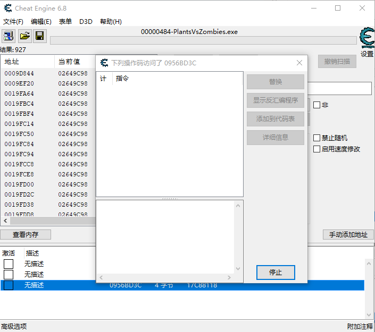Click the Cheat Engine title bar icon
This screenshot has height=332, width=375.
pyautogui.click(x=8, y=8)
